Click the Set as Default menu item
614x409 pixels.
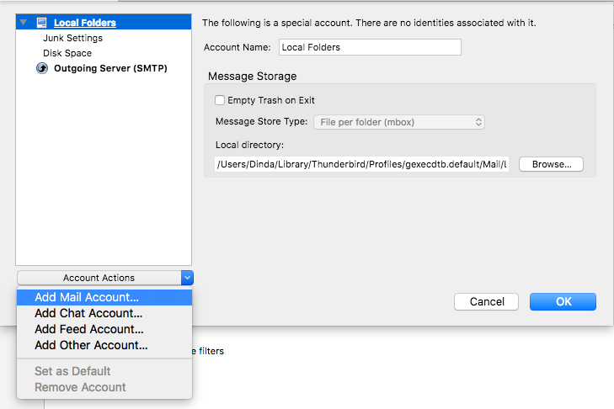pyautogui.click(x=72, y=371)
